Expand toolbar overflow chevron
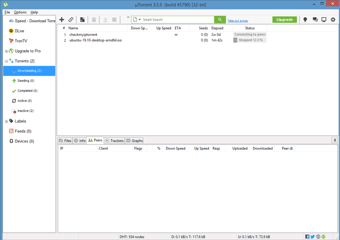The image size is (340, 240). [x=128, y=17]
